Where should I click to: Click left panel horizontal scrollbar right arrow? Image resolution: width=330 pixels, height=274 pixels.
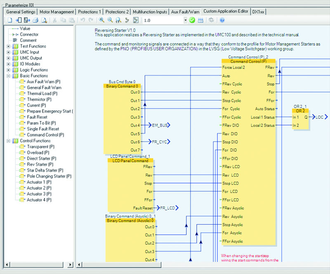(70, 264)
